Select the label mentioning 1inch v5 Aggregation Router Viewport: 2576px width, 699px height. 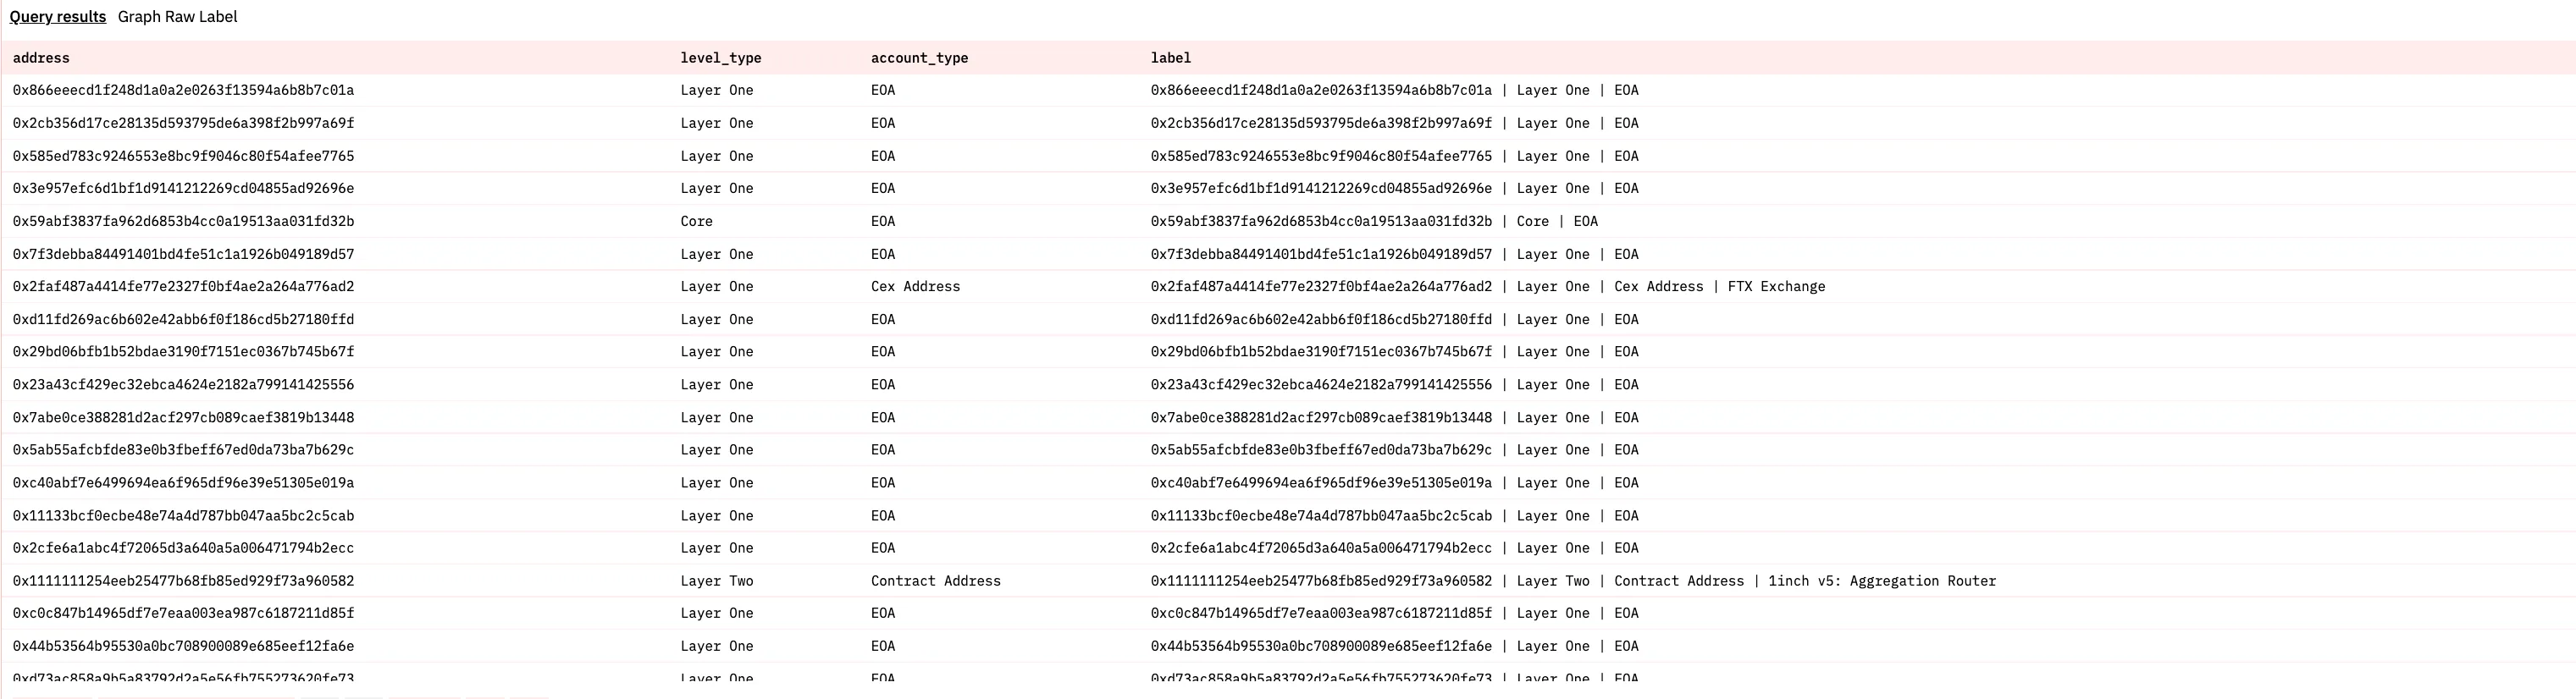[x=1573, y=581]
